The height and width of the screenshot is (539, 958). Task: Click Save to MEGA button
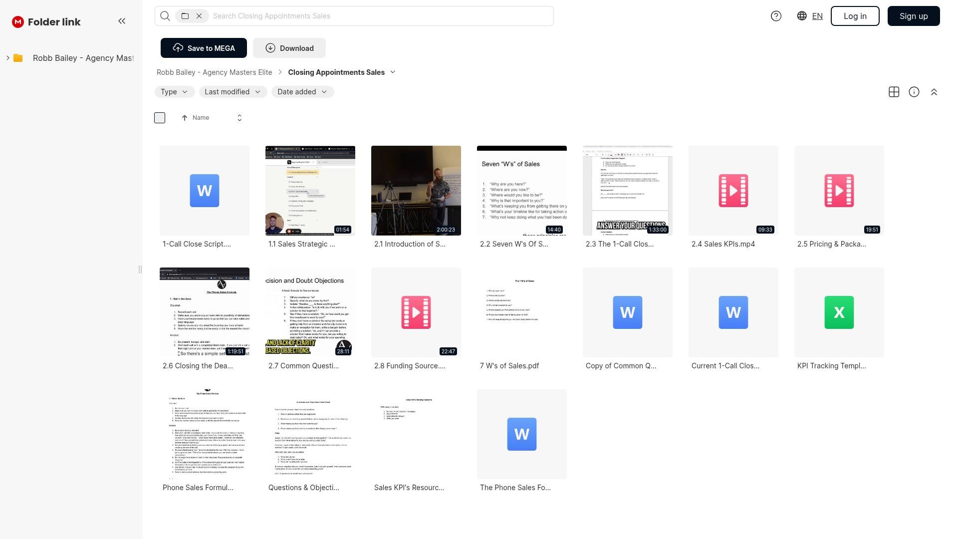tap(204, 48)
